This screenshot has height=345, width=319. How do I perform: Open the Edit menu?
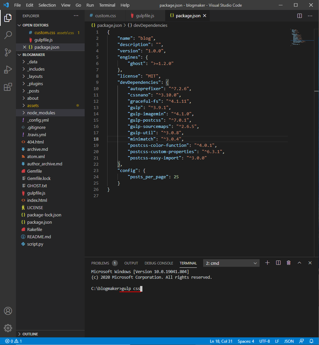tap(30, 5)
